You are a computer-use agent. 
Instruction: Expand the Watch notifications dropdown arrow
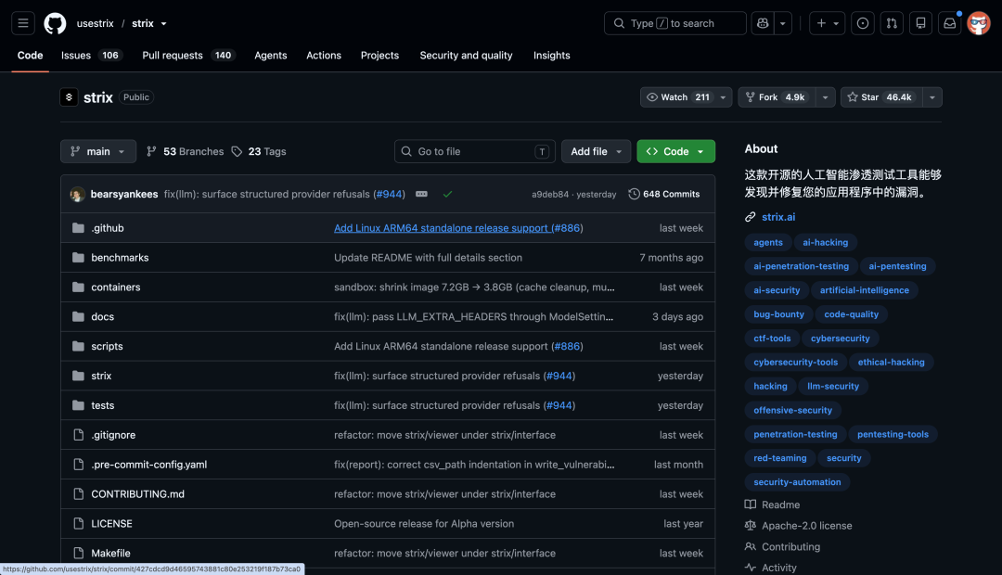(723, 97)
